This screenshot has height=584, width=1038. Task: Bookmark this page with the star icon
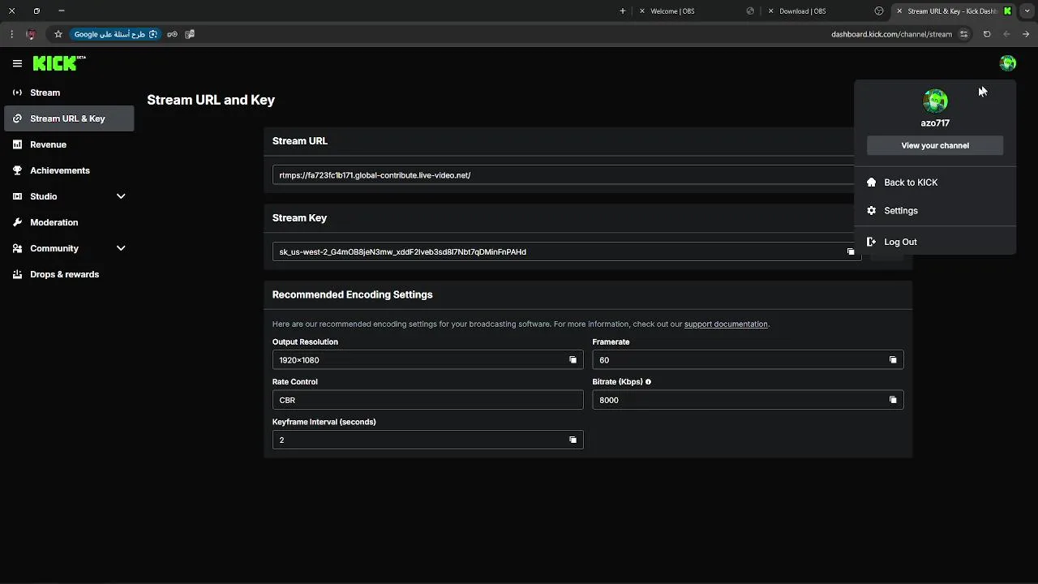(58, 34)
